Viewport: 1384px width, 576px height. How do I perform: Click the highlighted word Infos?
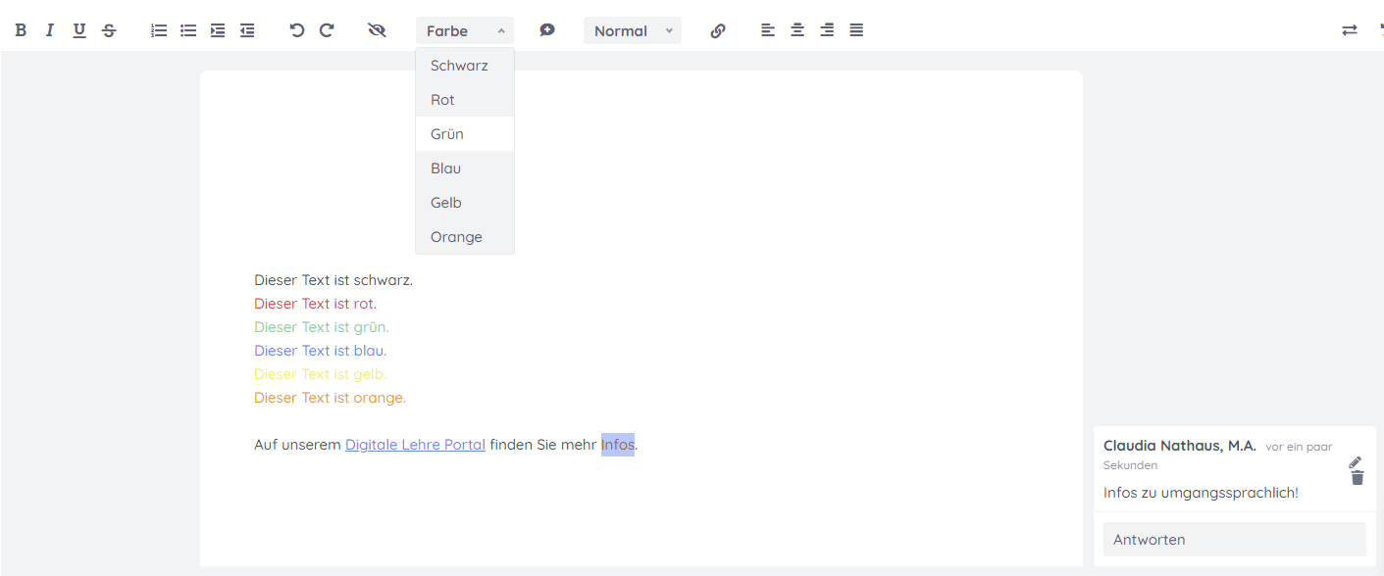618,445
